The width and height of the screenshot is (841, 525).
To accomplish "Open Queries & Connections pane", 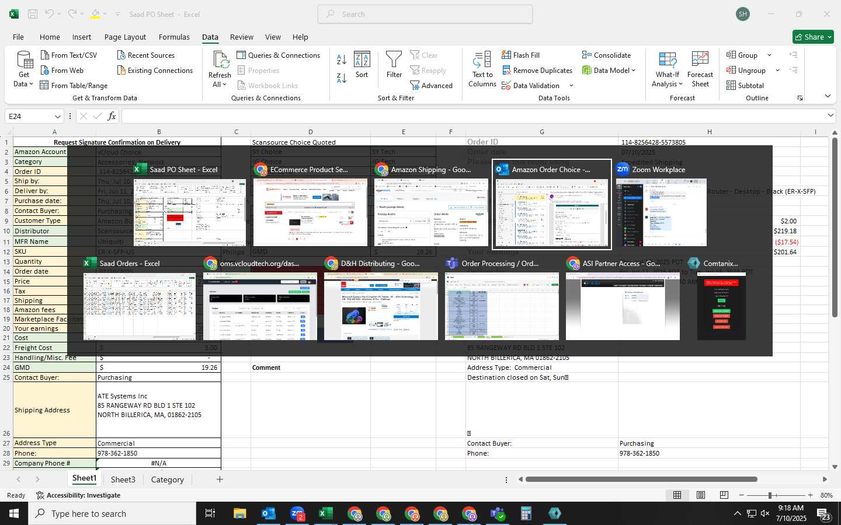I will point(279,55).
